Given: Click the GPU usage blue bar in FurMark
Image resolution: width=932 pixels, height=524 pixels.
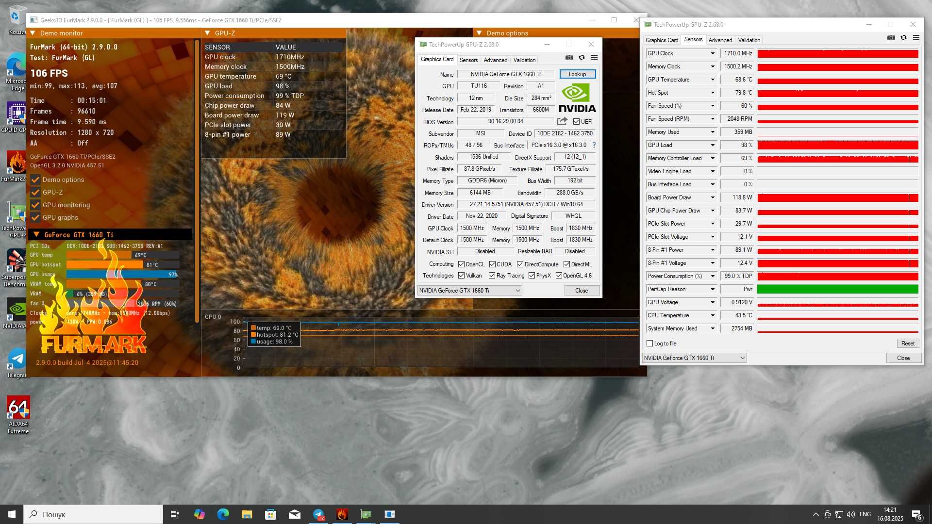Looking at the screenshot, I should 122,275.
